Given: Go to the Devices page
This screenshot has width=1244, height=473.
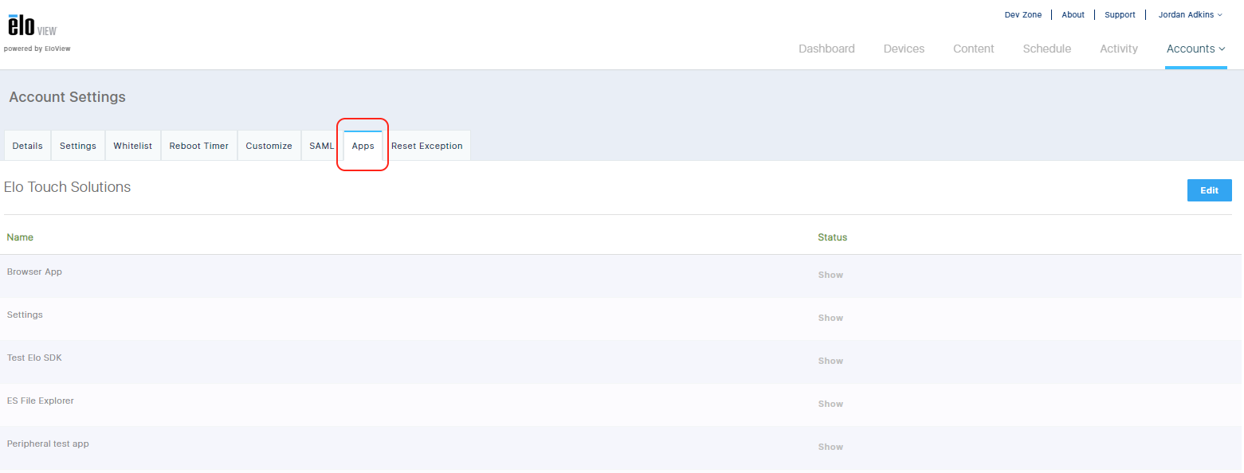Looking at the screenshot, I should [x=904, y=49].
